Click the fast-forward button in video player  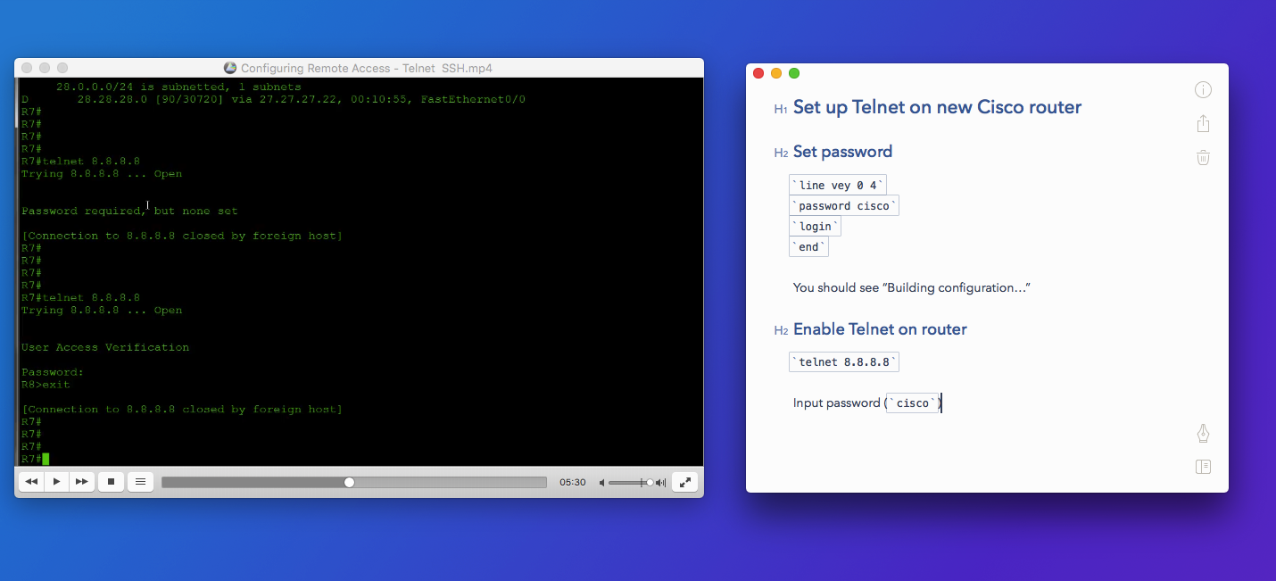(x=81, y=482)
